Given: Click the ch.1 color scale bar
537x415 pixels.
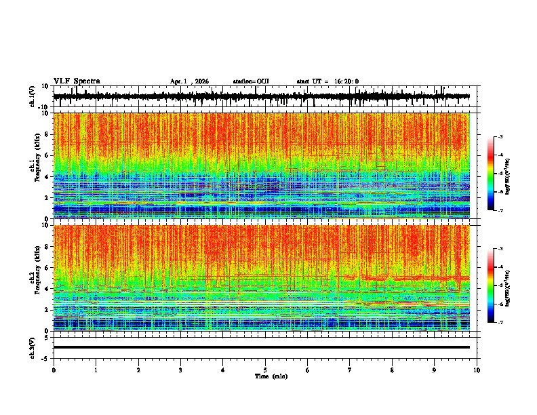Looking at the screenshot, I should pyautogui.click(x=490, y=174).
